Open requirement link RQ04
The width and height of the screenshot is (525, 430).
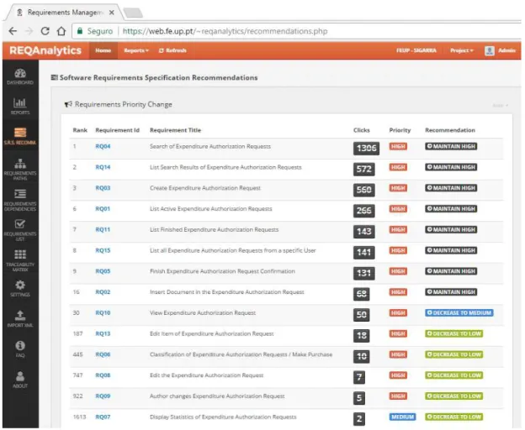coord(103,146)
